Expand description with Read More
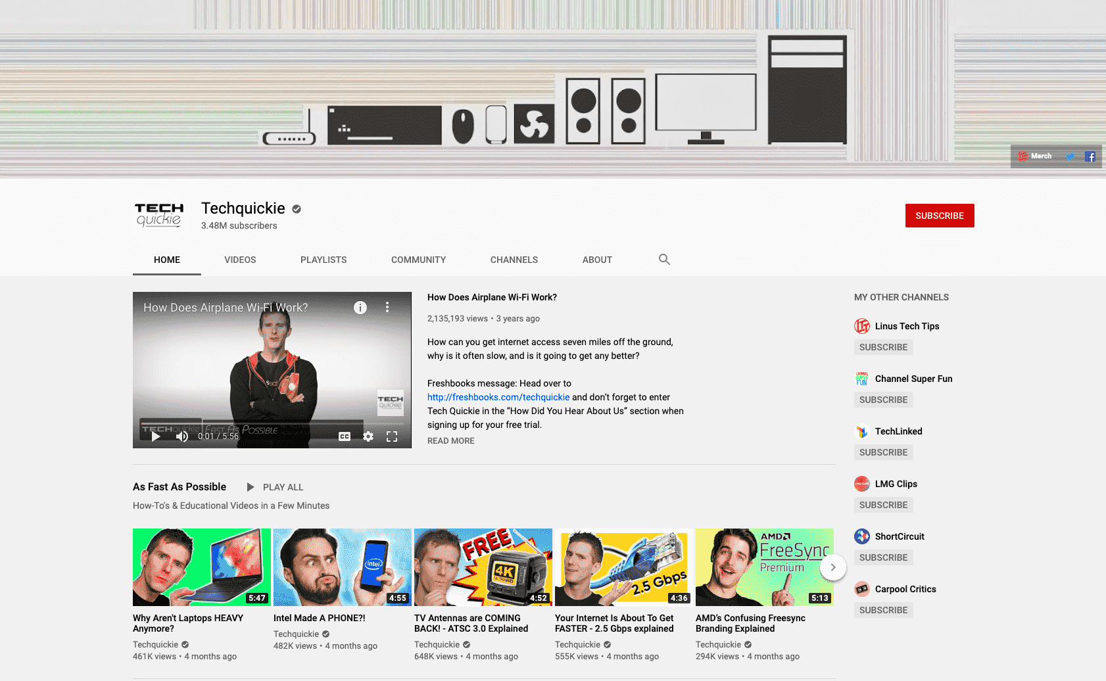This screenshot has width=1106, height=681. pyautogui.click(x=450, y=441)
